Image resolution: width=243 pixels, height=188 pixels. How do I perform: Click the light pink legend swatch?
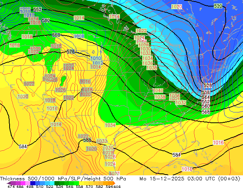(28, 183)
